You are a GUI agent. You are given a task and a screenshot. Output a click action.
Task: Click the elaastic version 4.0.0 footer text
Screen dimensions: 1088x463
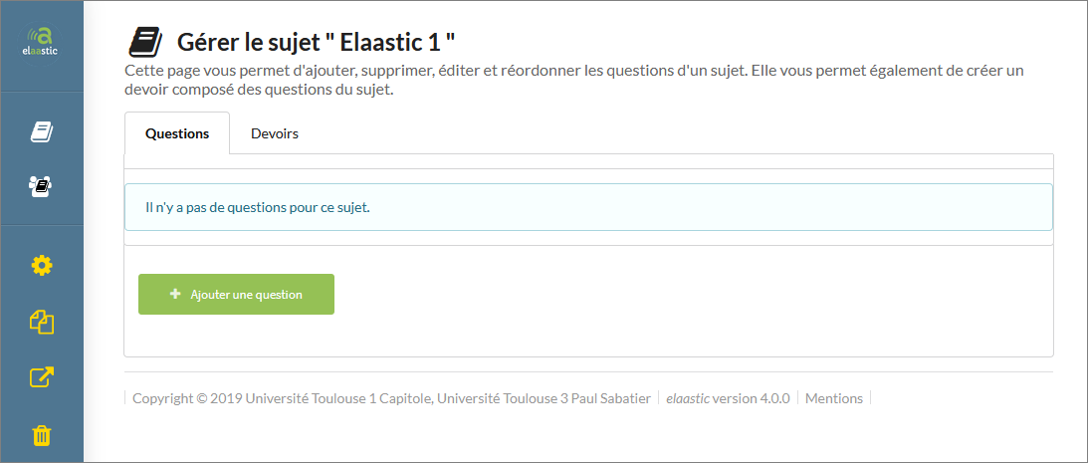728,398
